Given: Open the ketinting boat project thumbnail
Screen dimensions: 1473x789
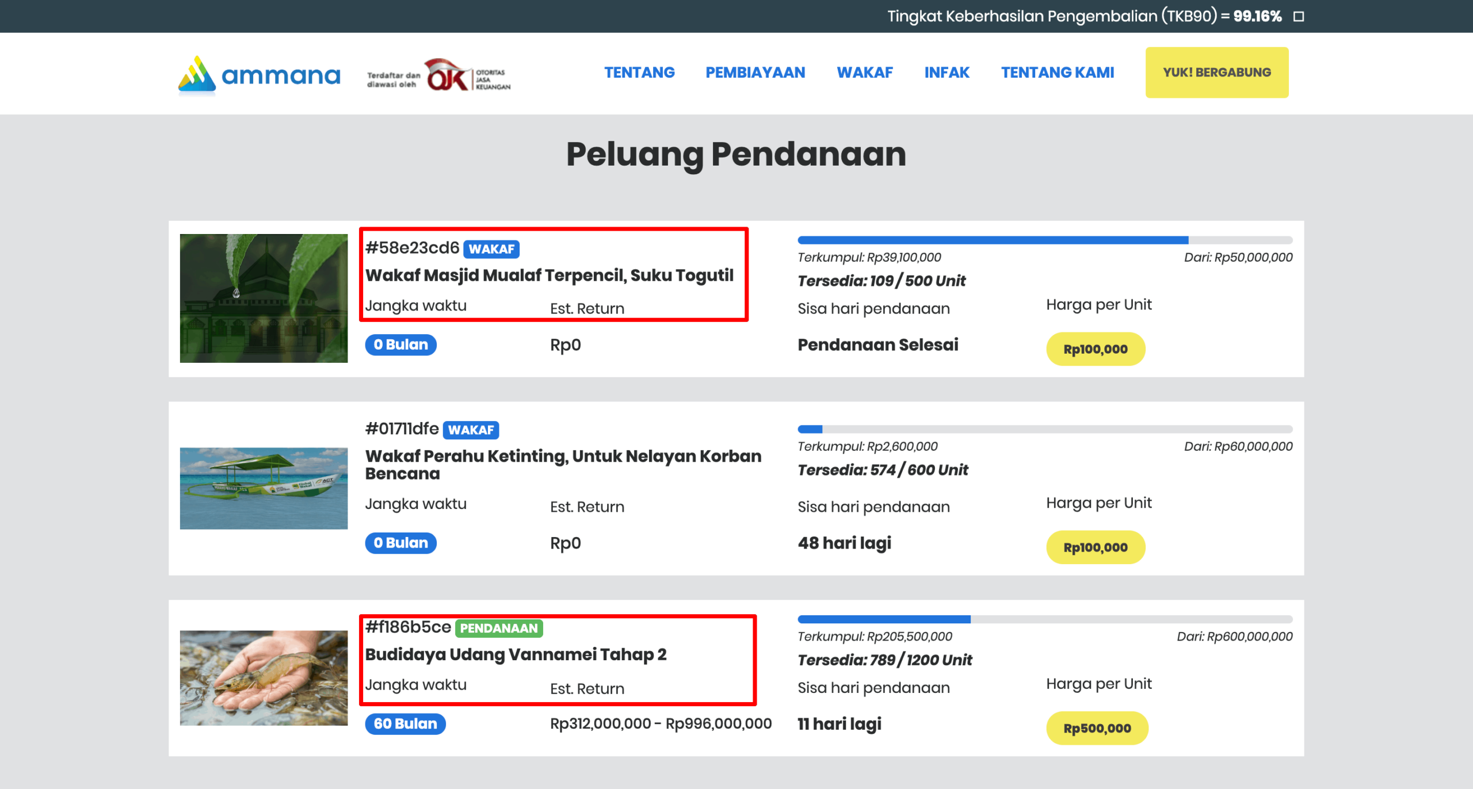Looking at the screenshot, I should (x=264, y=488).
